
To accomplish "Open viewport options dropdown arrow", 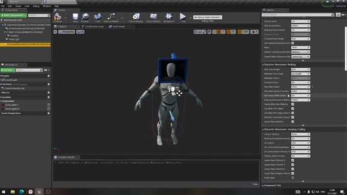I will (55, 32).
